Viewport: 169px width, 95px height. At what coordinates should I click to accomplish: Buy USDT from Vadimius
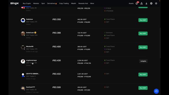click(143, 20)
